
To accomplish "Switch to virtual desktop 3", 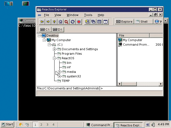I will click(47, 125).
